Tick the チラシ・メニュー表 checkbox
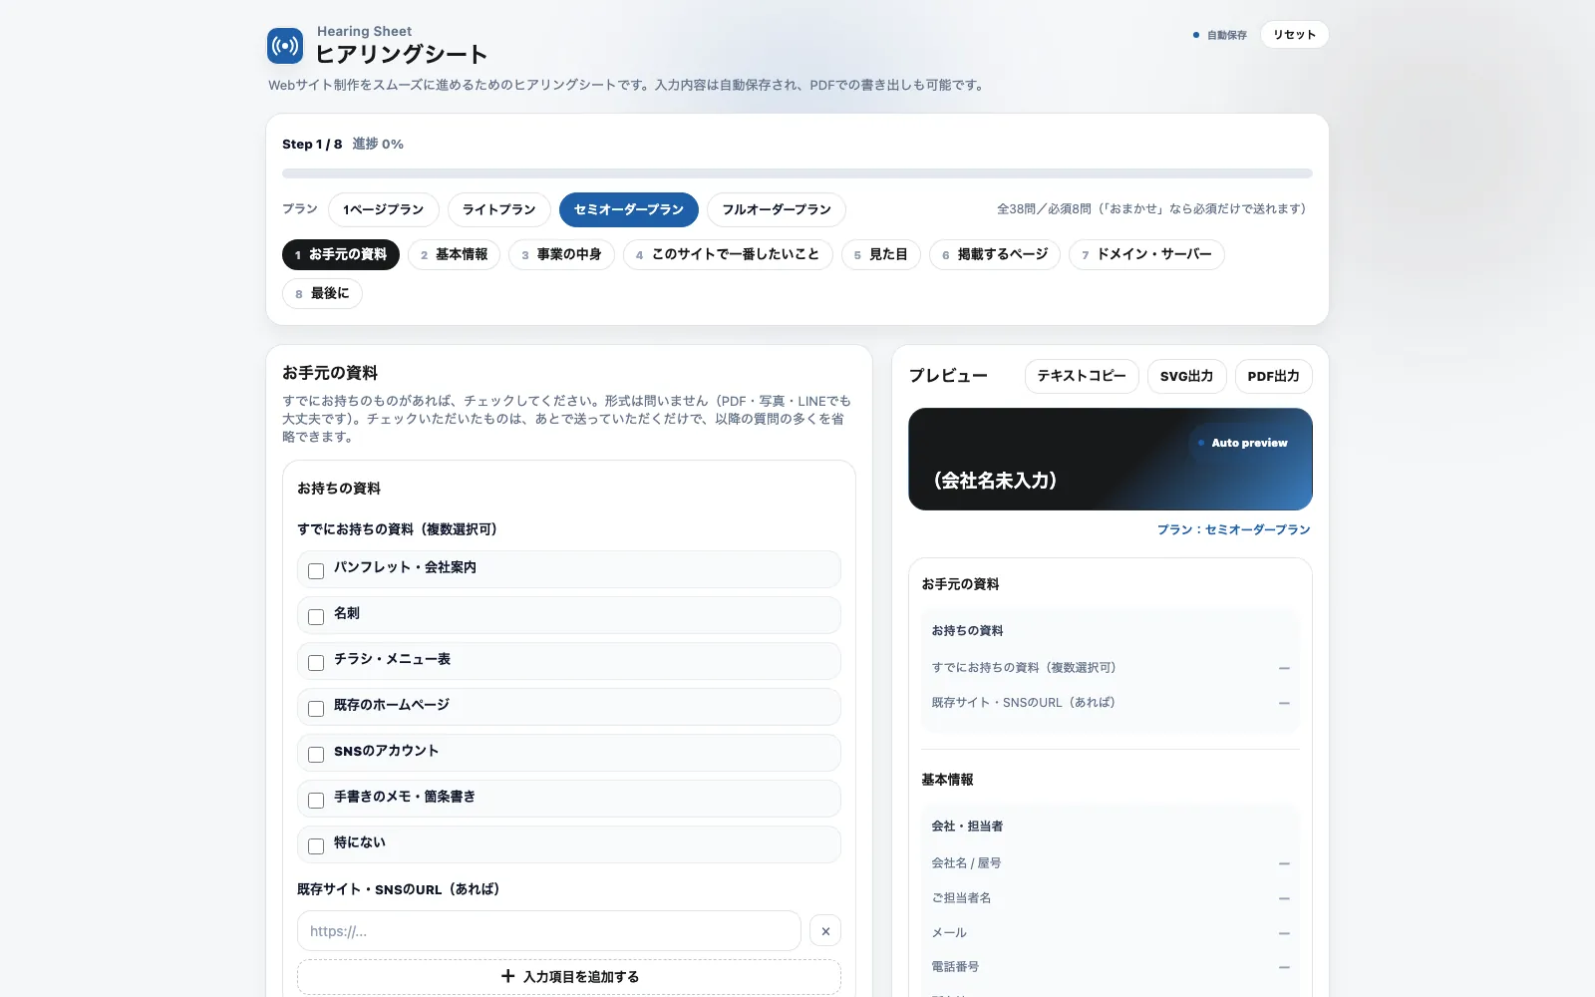1595x997 pixels. (316, 663)
